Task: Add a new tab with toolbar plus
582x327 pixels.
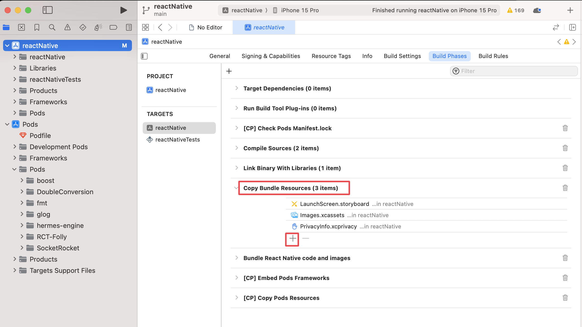Action: (570, 10)
